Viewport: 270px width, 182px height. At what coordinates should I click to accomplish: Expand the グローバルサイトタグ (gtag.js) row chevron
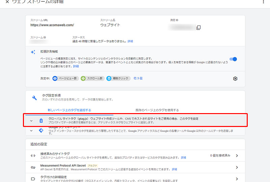point(31,121)
